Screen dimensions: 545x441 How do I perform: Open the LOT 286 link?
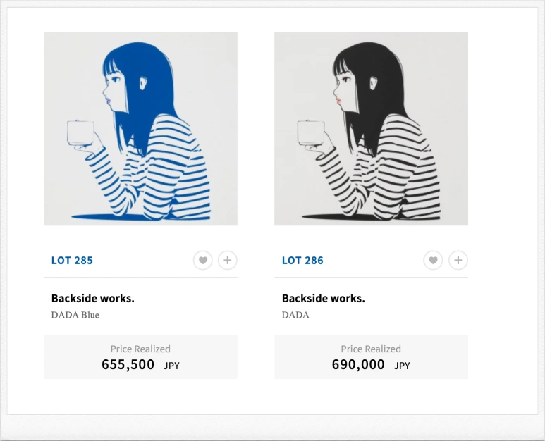tap(302, 261)
